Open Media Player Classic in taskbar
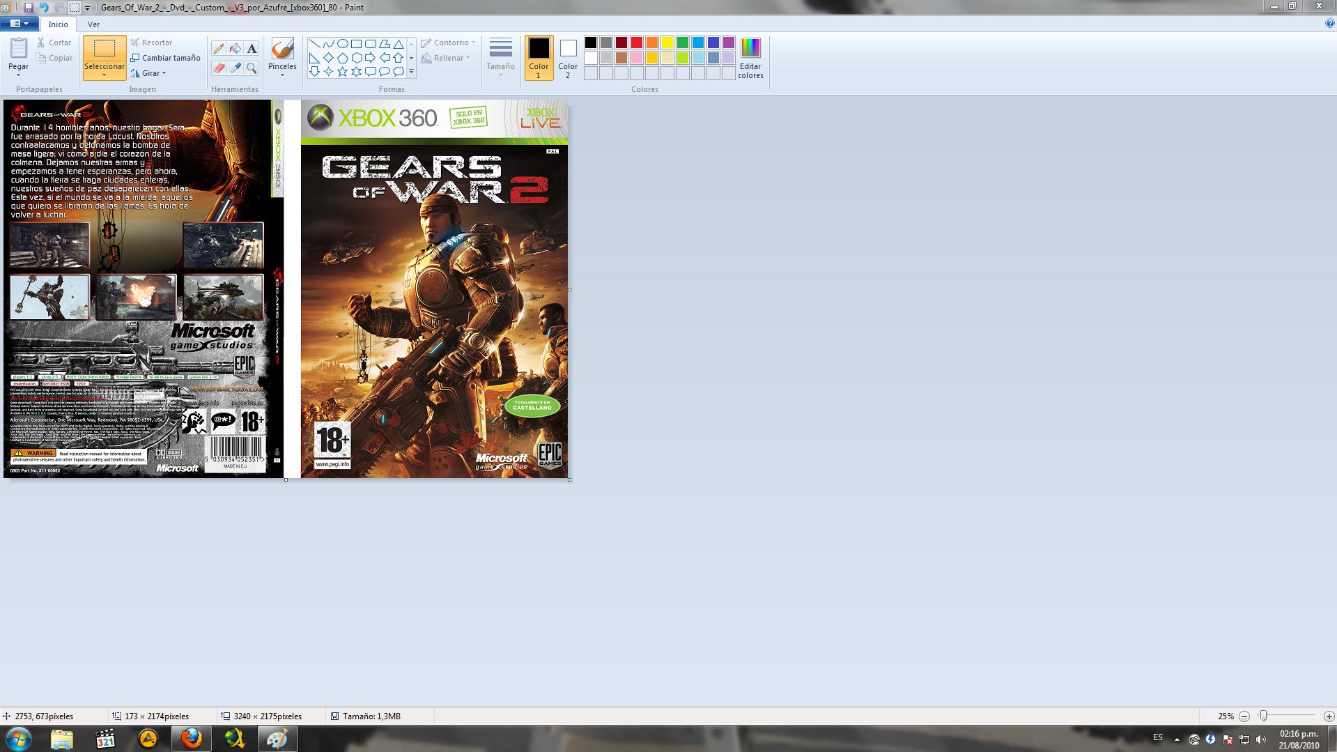This screenshot has height=752, width=1337. [x=105, y=739]
